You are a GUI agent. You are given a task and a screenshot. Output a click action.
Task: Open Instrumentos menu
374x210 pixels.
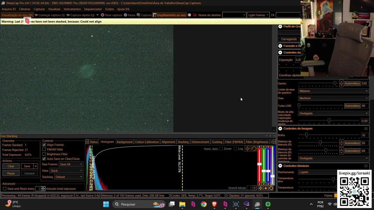(72, 9)
